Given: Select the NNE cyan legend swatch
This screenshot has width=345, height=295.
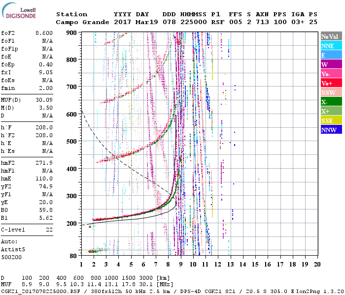Looking at the screenshot, I should [x=331, y=46].
